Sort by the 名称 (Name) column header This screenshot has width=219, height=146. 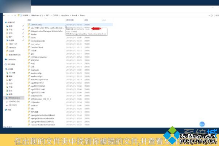(x=29, y=20)
